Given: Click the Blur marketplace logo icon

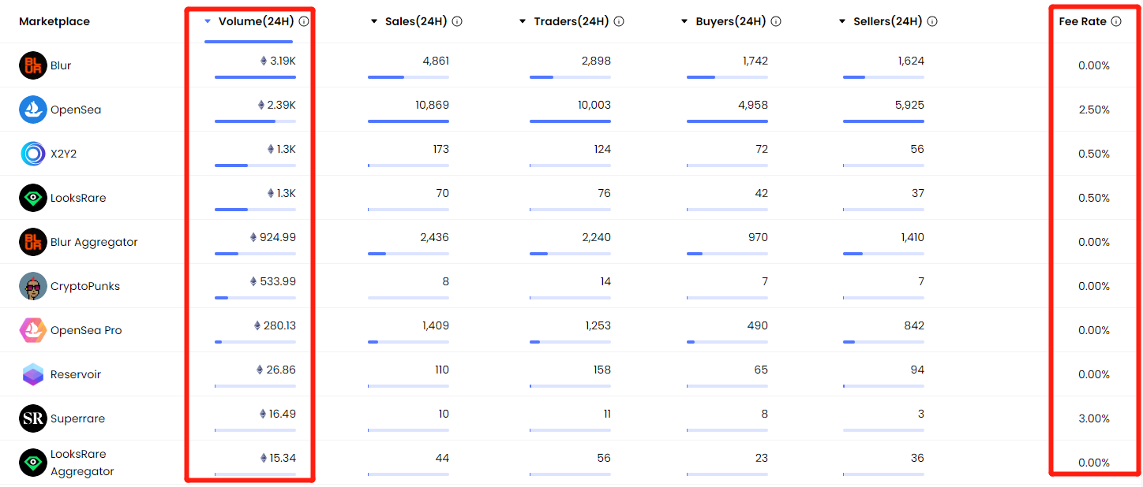Looking at the screenshot, I should tap(33, 65).
